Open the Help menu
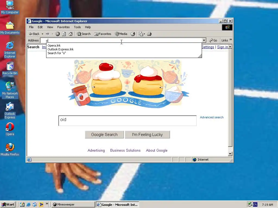 point(88,27)
